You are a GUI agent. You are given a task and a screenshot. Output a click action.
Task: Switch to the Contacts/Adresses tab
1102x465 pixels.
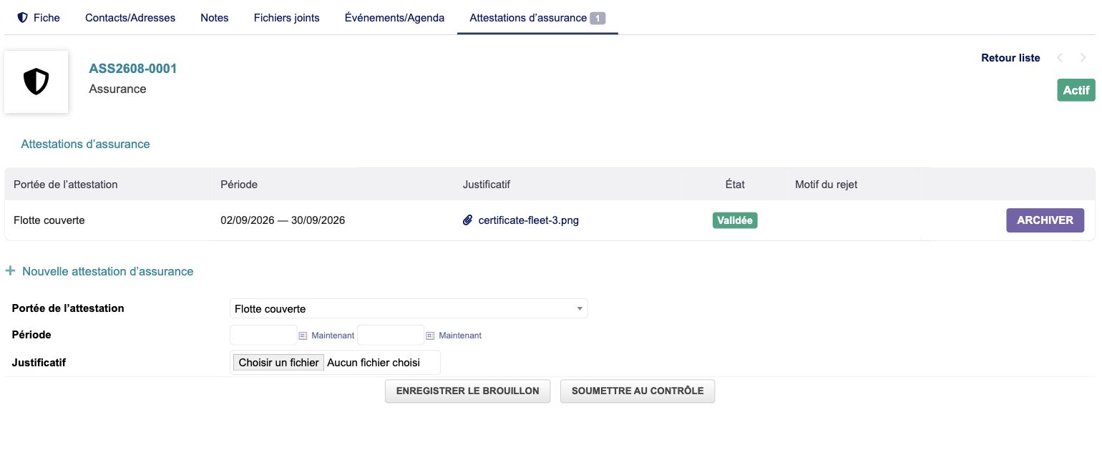pos(130,17)
